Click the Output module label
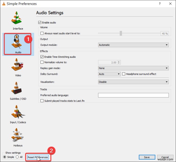 pos(49,45)
